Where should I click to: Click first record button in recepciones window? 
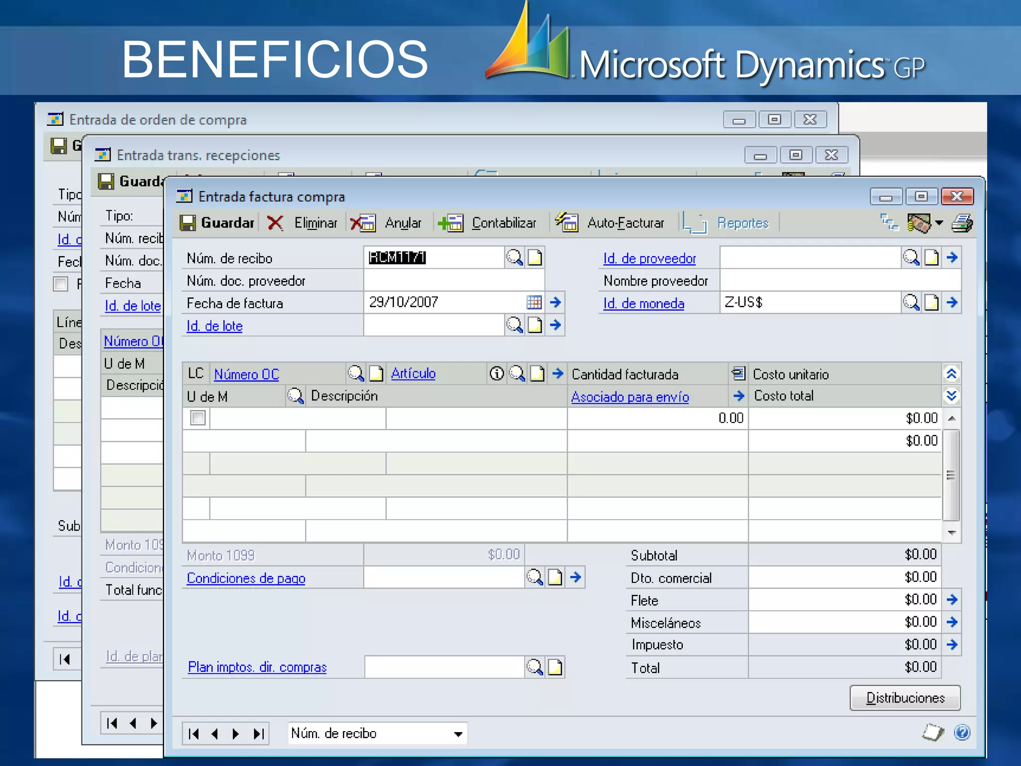[x=112, y=723]
